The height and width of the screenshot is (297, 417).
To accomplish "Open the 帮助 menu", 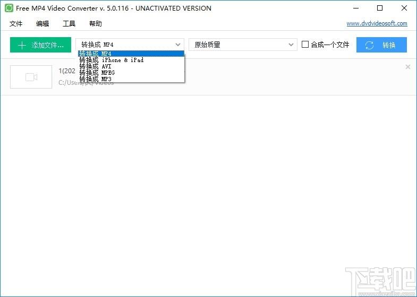I will [x=96, y=24].
